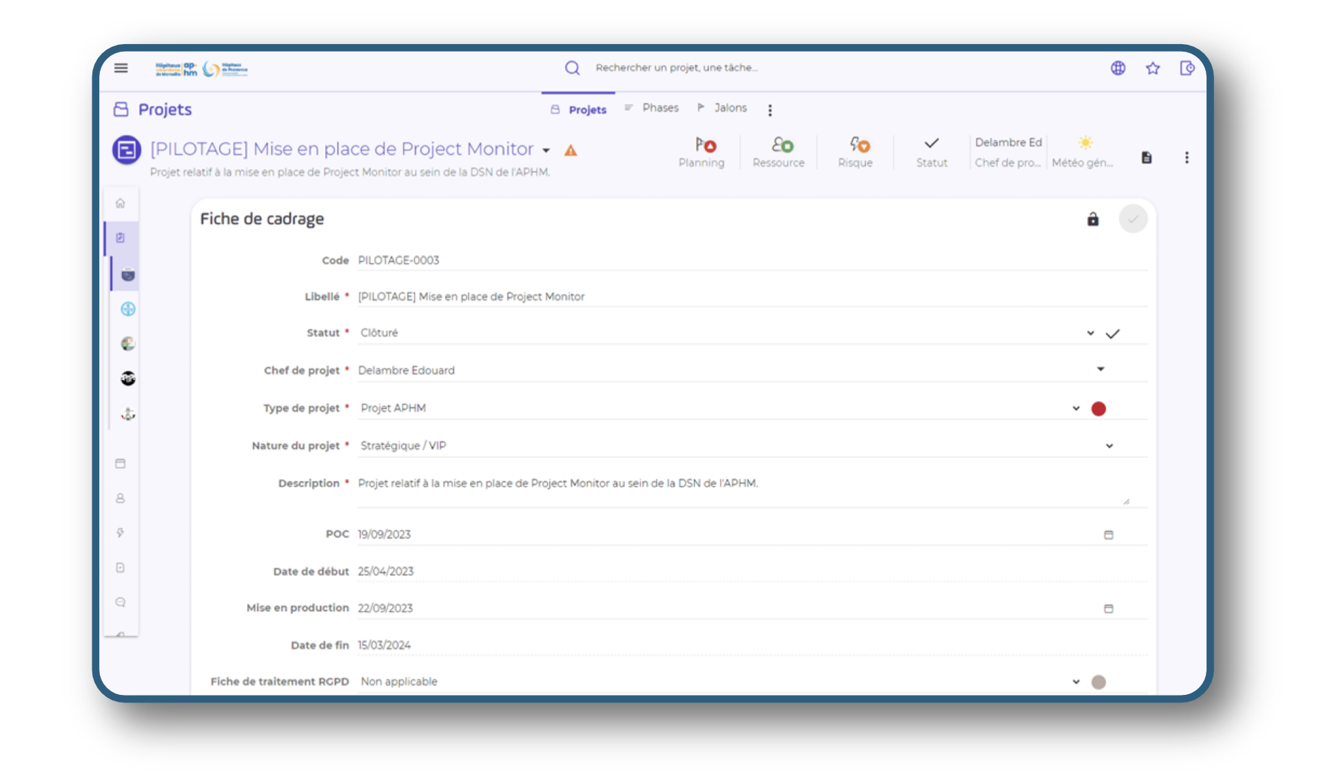Open the Type de projet dropdown chevron
Screen dimensions: 1334x779
click(x=1076, y=408)
